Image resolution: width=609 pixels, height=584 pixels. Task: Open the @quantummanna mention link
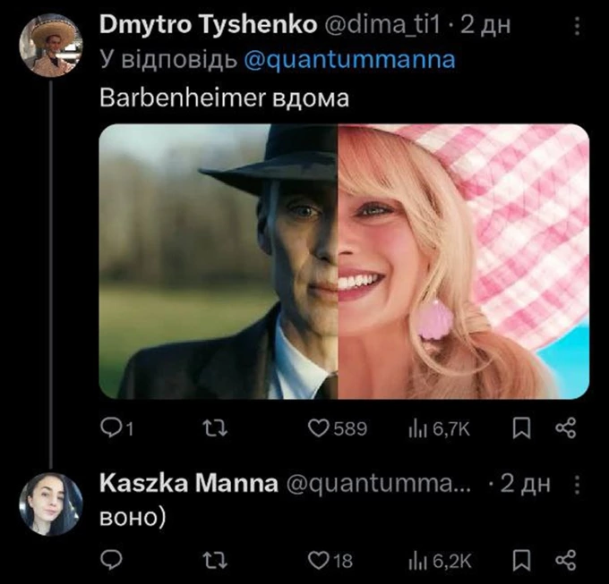(348, 60)
